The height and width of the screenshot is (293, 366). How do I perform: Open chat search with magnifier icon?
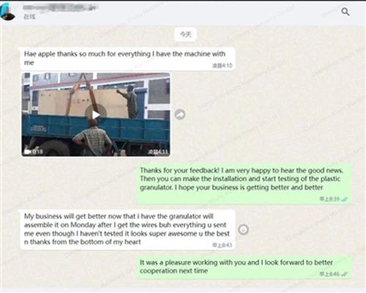(346, 12)
